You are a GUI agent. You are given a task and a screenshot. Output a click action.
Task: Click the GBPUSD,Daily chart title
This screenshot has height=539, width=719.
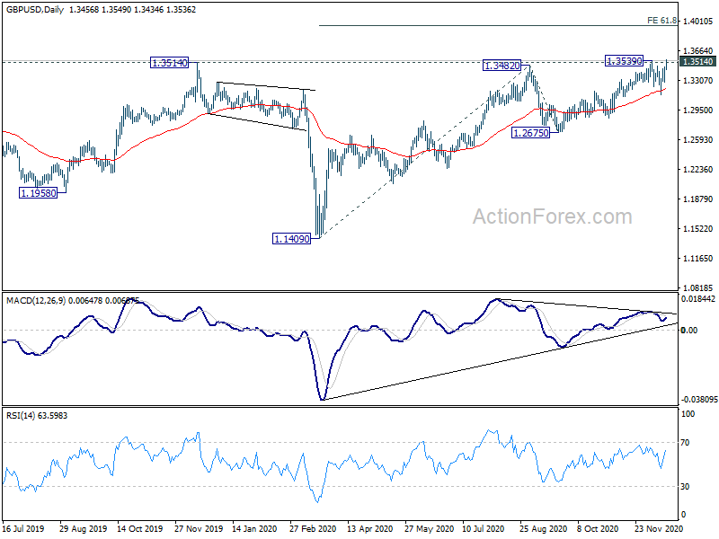coord(35,9)
